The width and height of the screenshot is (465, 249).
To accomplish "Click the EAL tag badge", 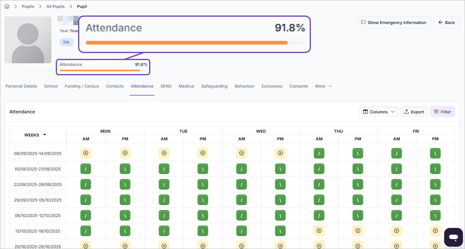I will [x=67, y=42].
